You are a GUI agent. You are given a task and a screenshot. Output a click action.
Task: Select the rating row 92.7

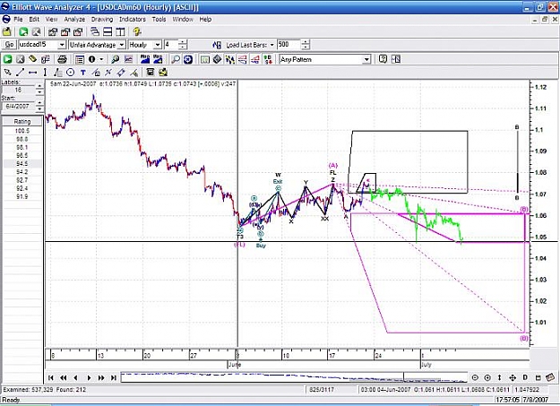point(22,180)
